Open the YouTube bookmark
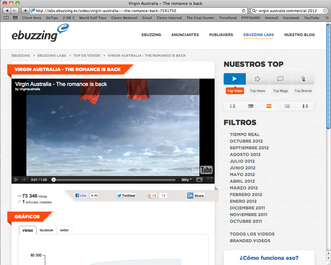Image resolution: width=331 pixels, height=265 pixels. point(312,18)
